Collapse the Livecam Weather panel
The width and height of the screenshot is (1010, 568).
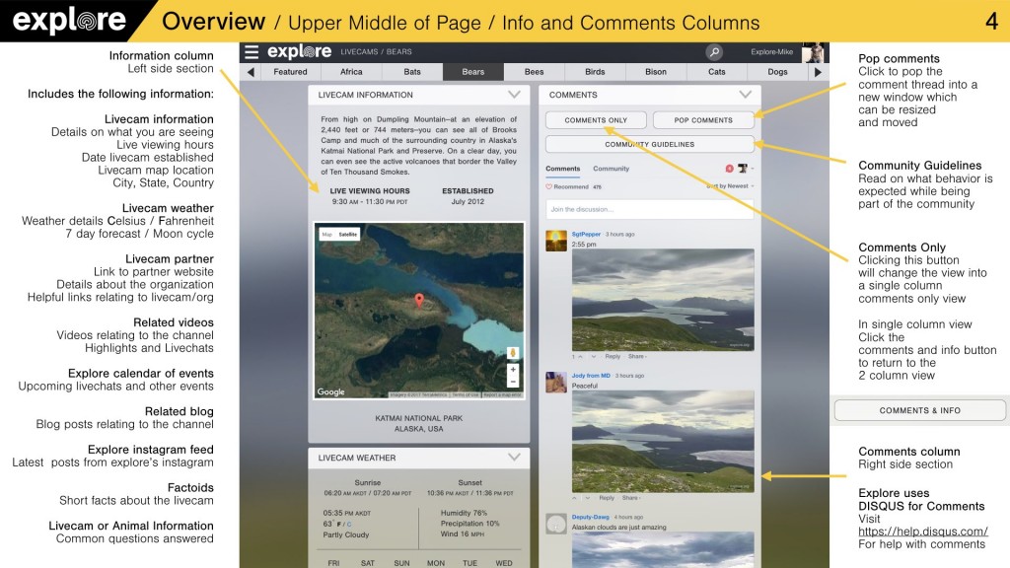tap(514, 458)
